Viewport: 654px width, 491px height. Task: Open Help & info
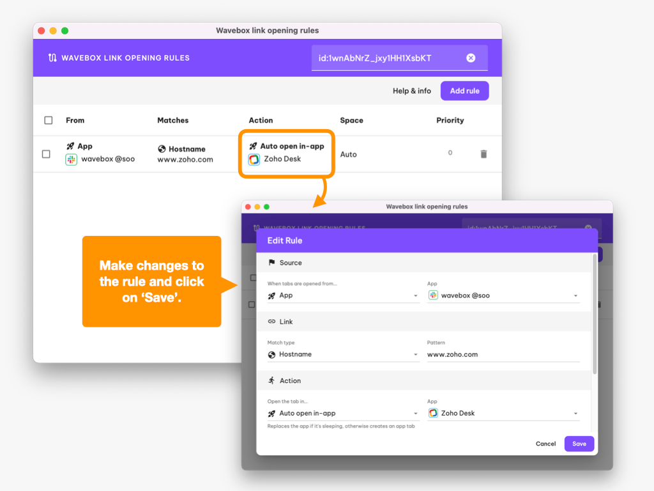pos(412,91)
